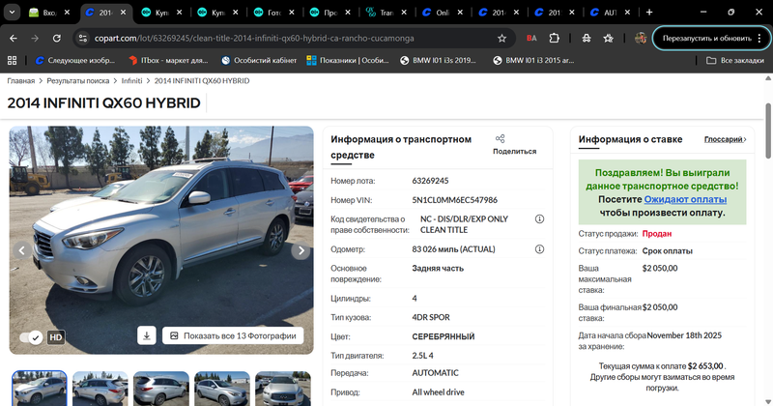Click the Поделиться share icon
The width and height of the screenshot is (773, 406).
tap(501, 138)
